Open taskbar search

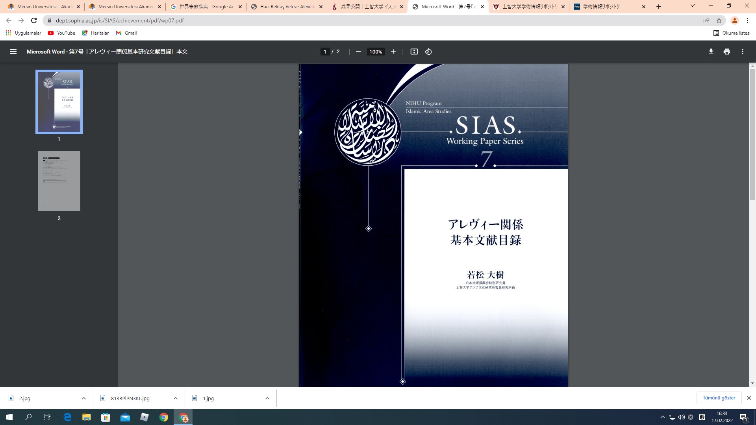click(x=28, y=417)
